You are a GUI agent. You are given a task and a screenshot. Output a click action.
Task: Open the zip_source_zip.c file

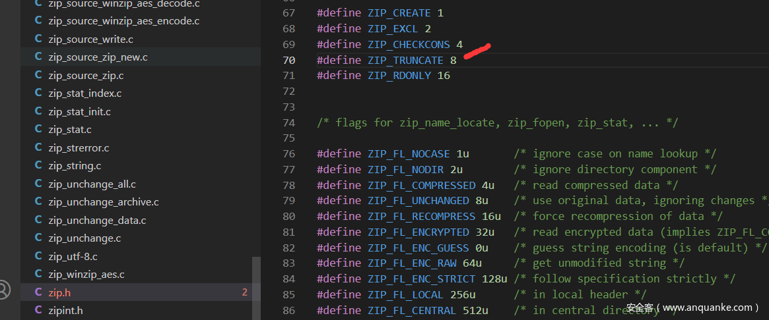point(86,76)
